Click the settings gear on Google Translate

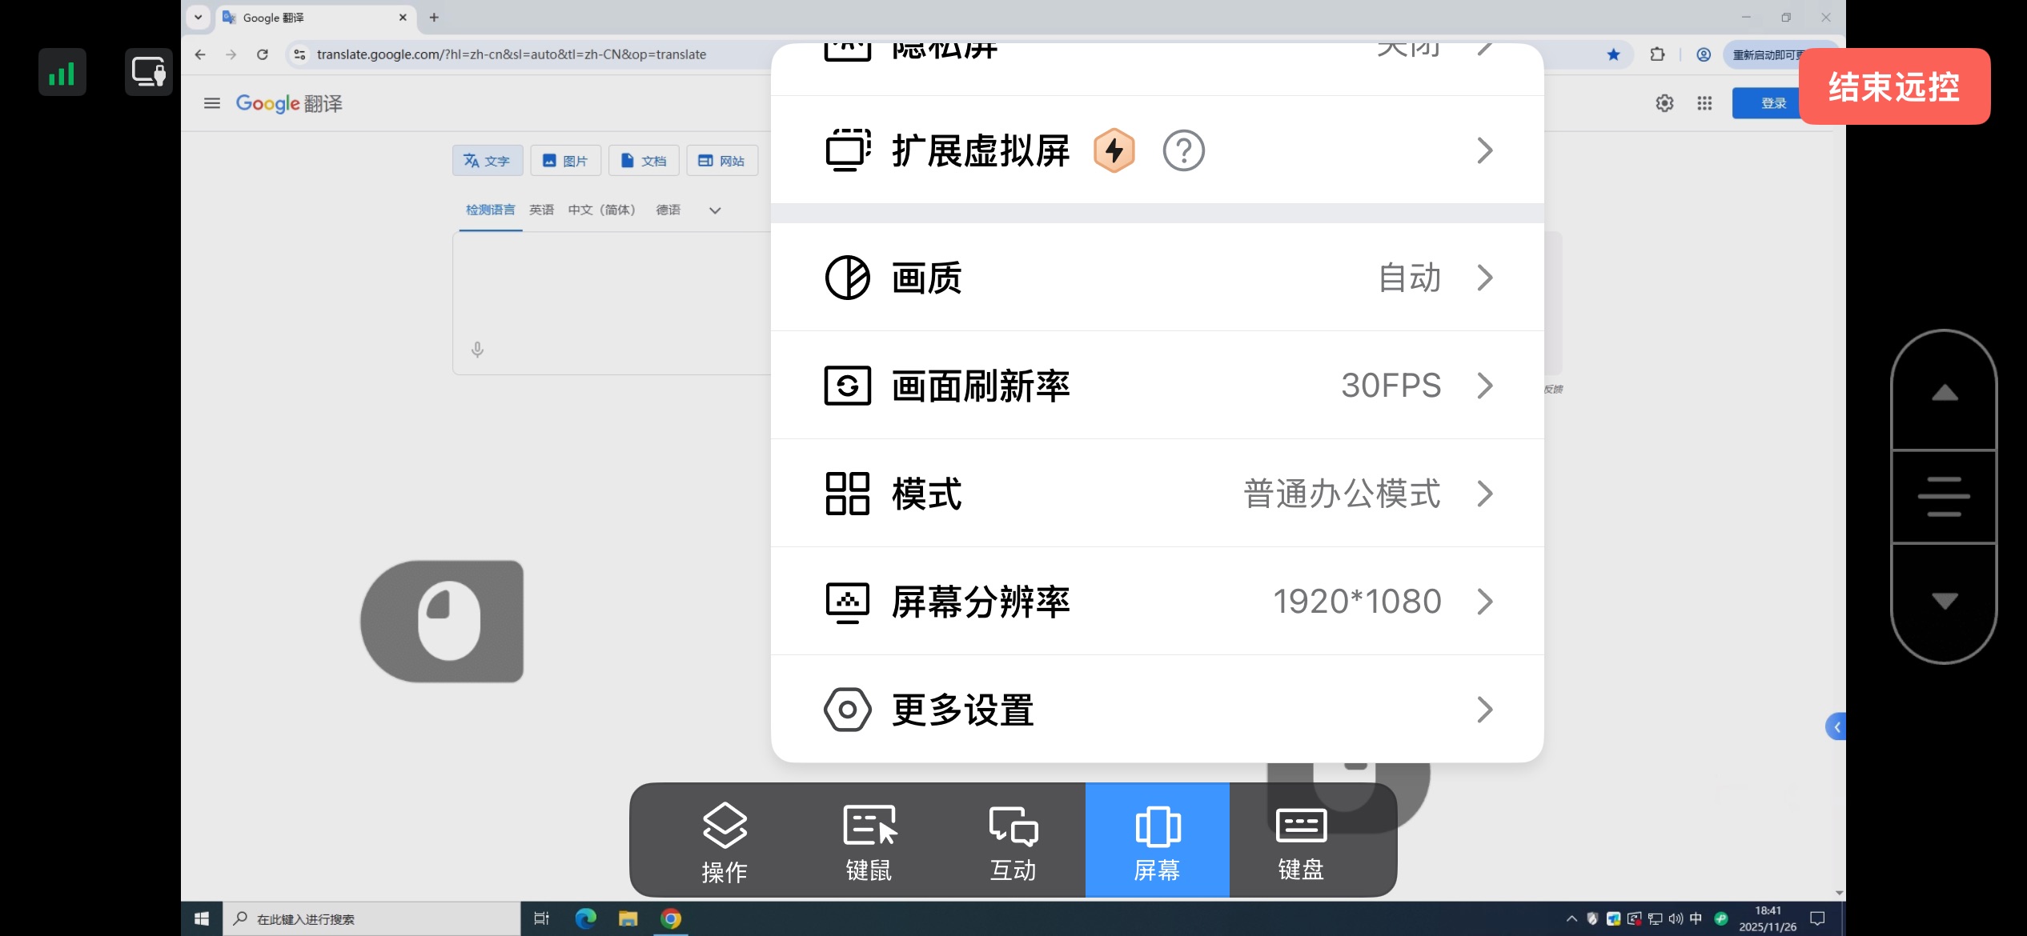pyautogui.click(x=1664, y=102)
